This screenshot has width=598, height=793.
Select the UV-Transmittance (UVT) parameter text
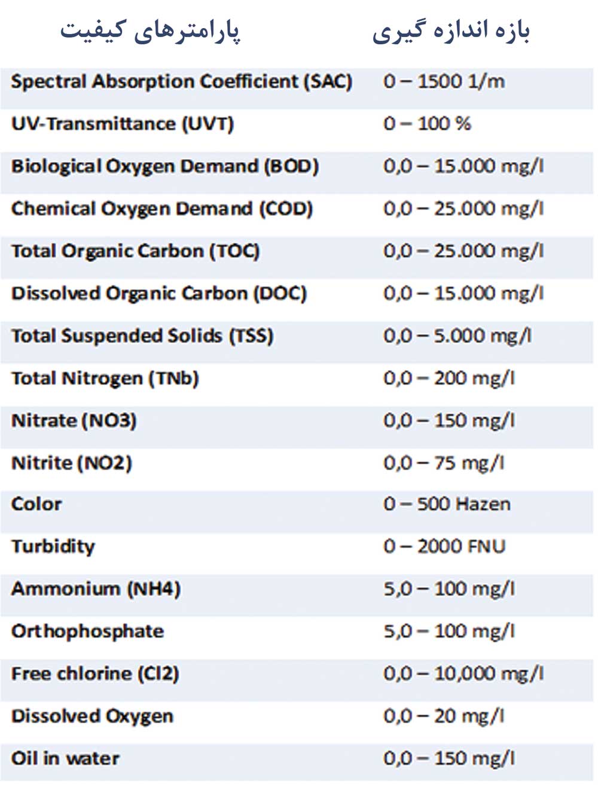(122, 124)
